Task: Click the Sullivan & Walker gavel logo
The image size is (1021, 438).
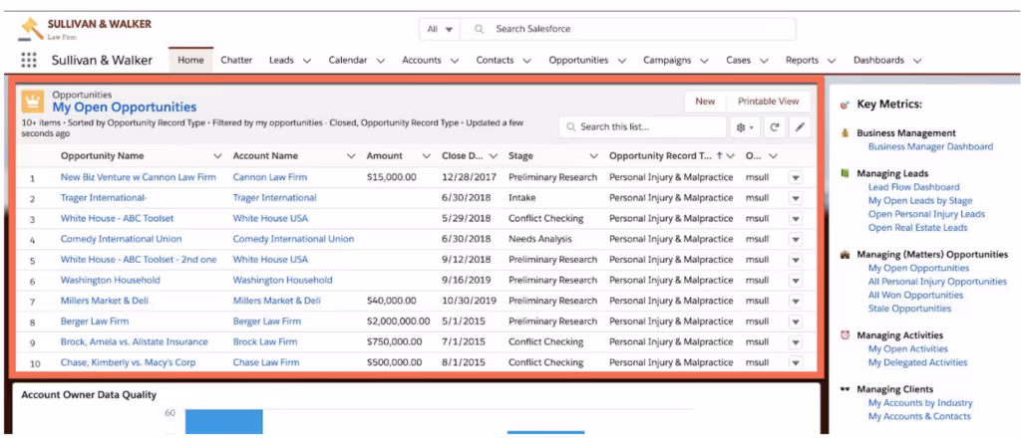Action: (x=31, y=29)
